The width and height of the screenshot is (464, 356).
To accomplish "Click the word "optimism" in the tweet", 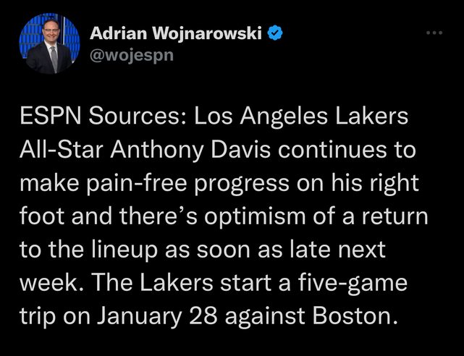I will [255, 217].
